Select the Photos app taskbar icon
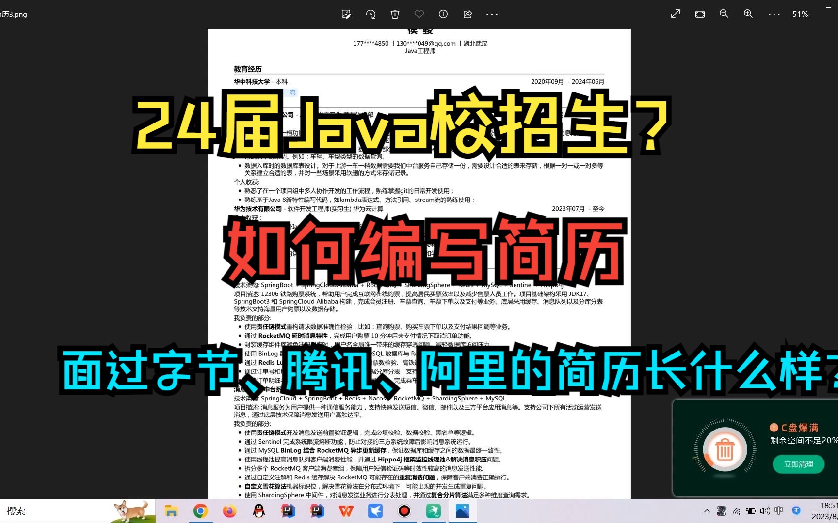Viewport: 838px width, 523px height. tap(463, 511)
